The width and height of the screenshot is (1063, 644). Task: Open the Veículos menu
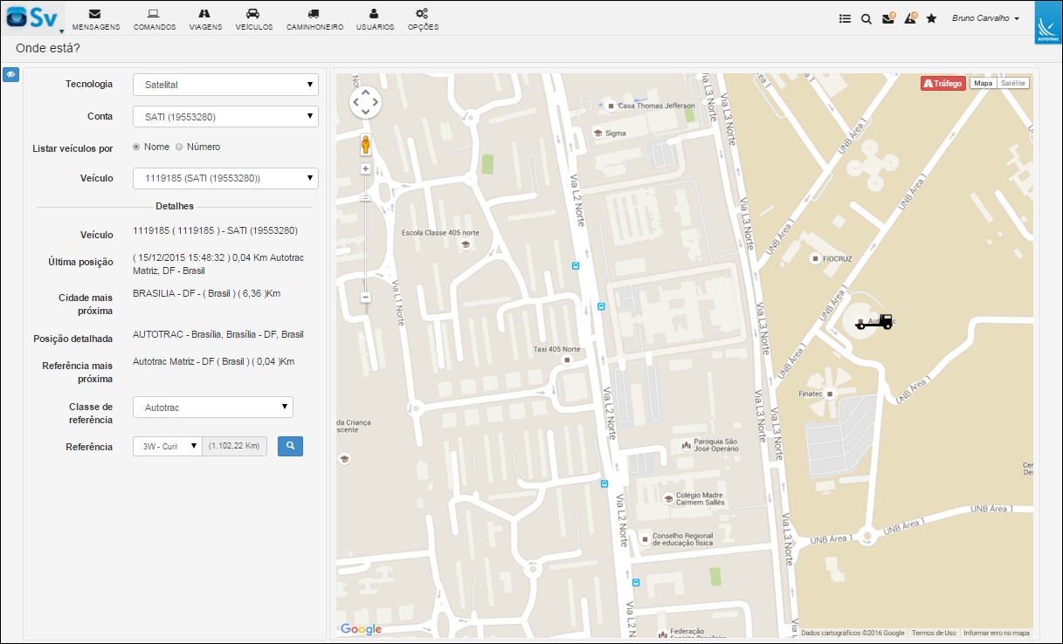pyautogui.click(x=253, y=19)
